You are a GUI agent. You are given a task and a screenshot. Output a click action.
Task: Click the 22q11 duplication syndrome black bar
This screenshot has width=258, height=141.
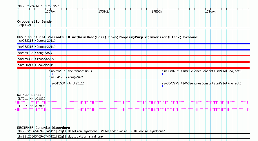click(133, 139)
